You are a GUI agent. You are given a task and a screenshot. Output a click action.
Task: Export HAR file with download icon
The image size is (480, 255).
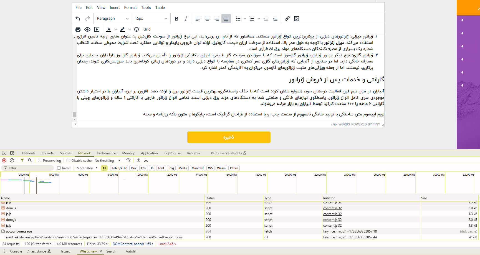146,160
